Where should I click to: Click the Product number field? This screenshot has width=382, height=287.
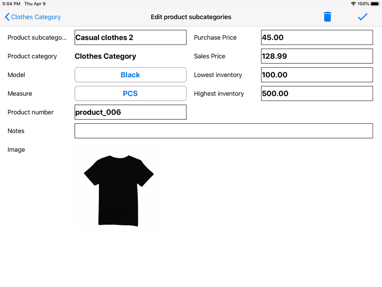pyautogui.click(x=130, y=112)
